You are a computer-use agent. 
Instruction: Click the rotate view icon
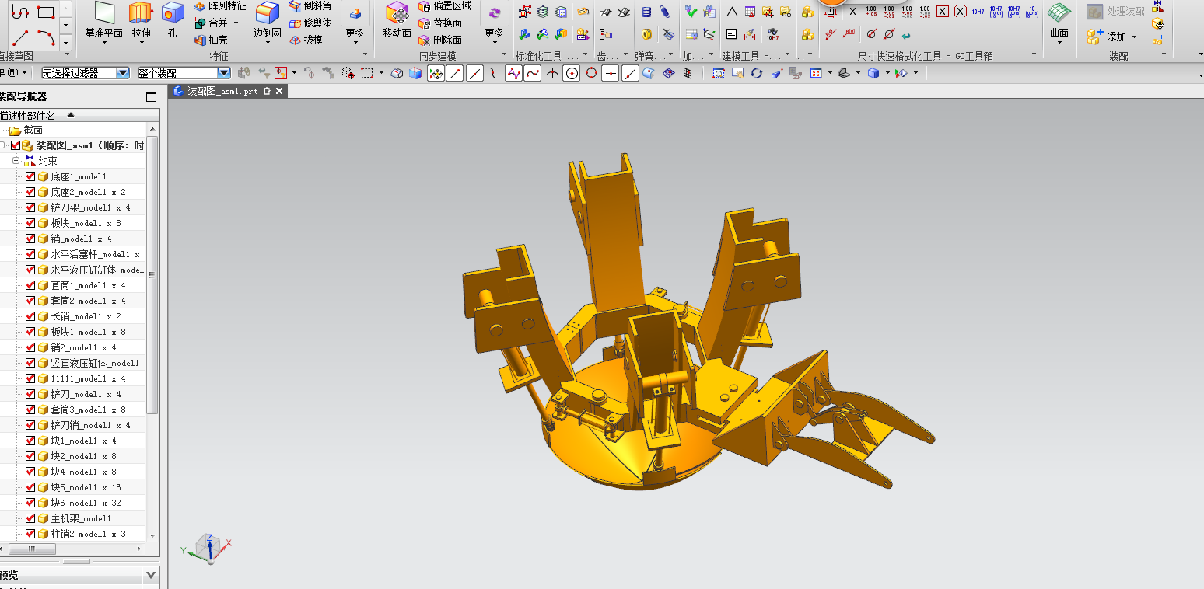point(757,73)
